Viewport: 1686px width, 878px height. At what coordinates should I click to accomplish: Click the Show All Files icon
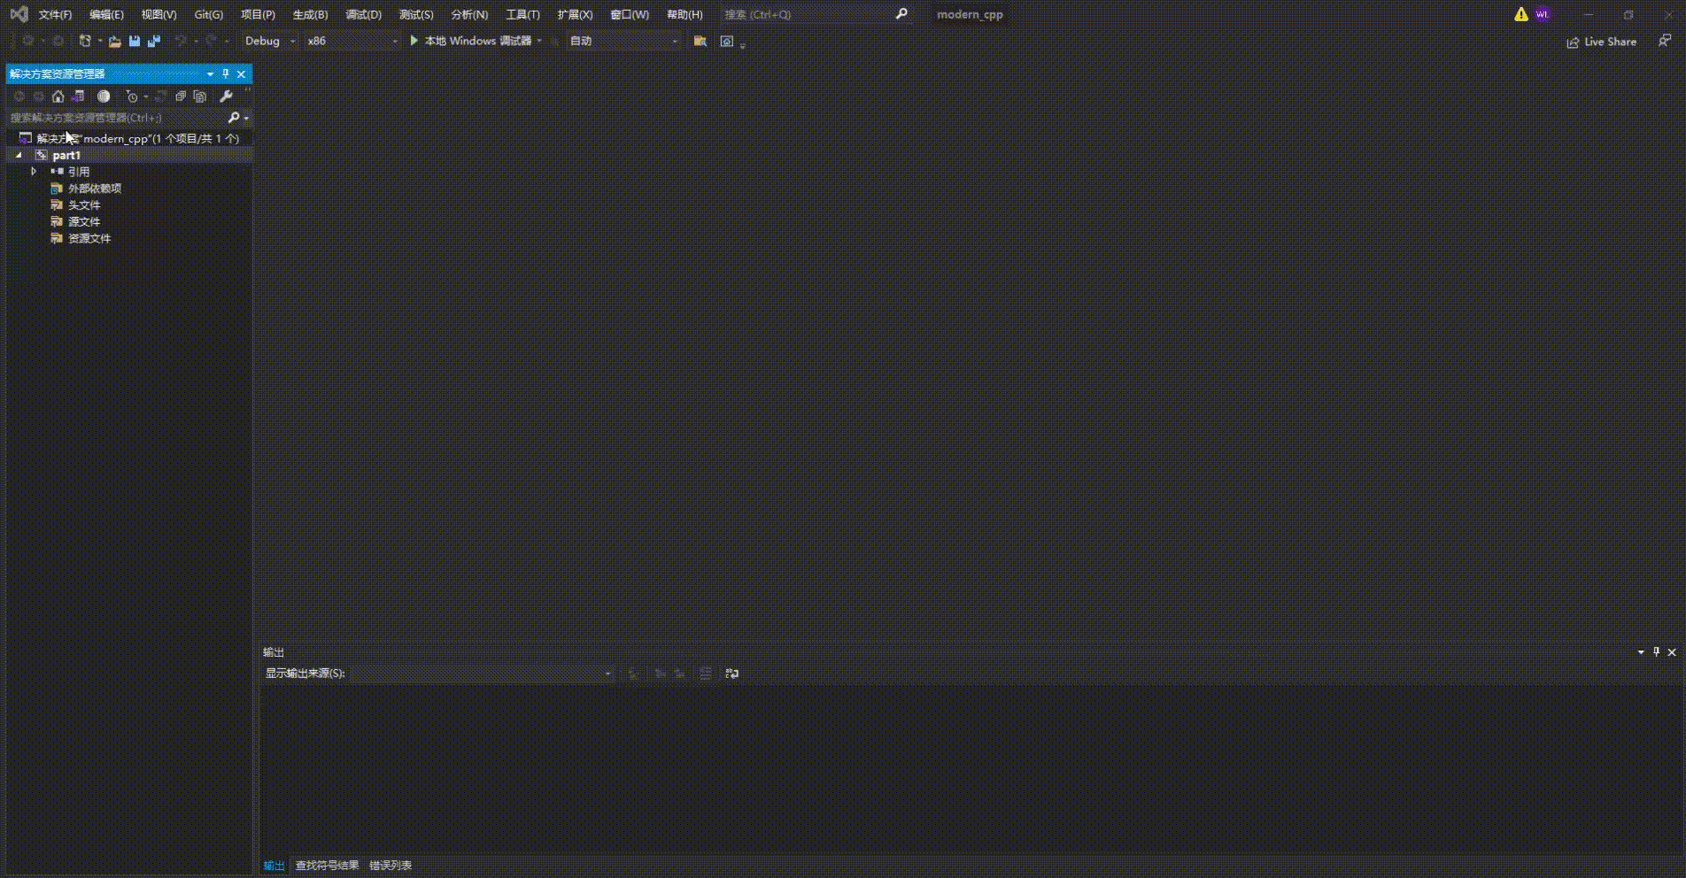coord(200,96)
